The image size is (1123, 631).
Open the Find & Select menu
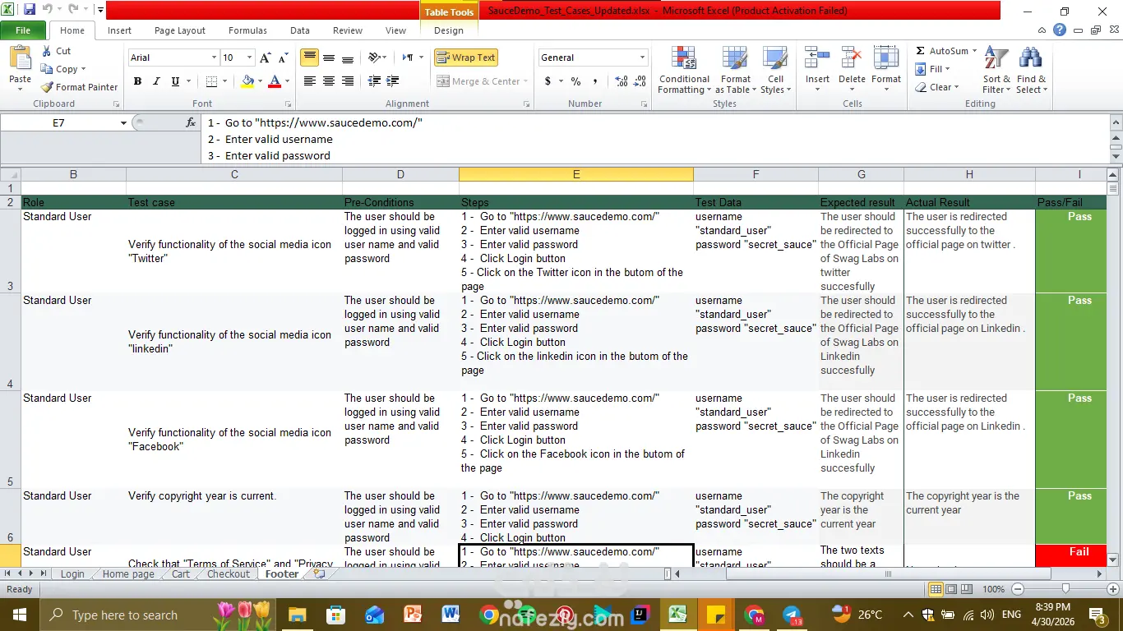[x=1031, y=71]
